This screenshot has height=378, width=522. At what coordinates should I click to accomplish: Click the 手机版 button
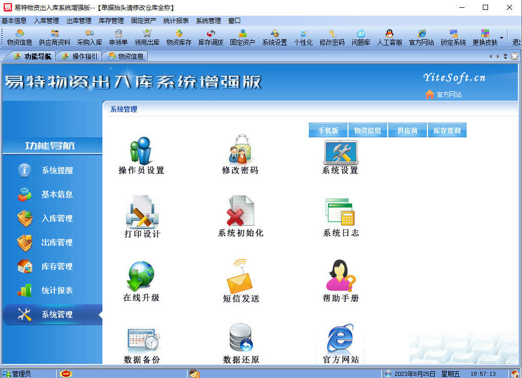[x=328, y=130]
